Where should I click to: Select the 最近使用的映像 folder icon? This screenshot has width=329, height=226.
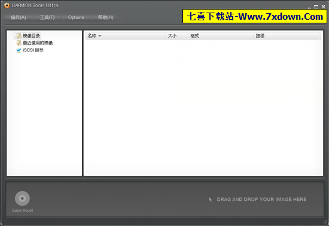point(19,43)
